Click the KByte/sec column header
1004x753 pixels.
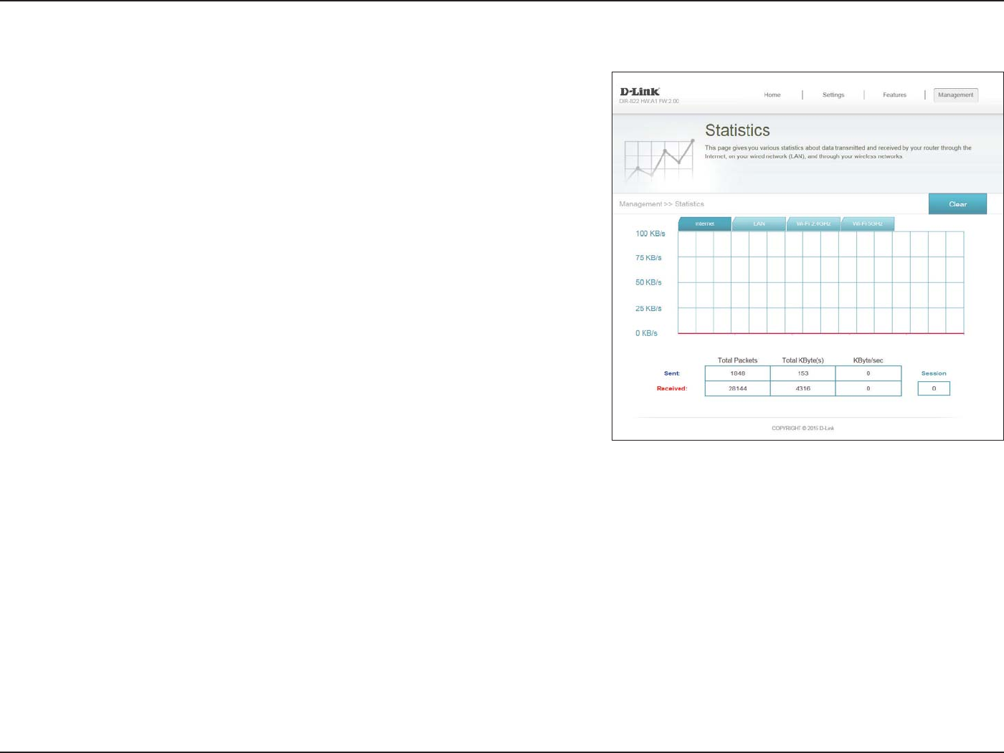point(868,360)
